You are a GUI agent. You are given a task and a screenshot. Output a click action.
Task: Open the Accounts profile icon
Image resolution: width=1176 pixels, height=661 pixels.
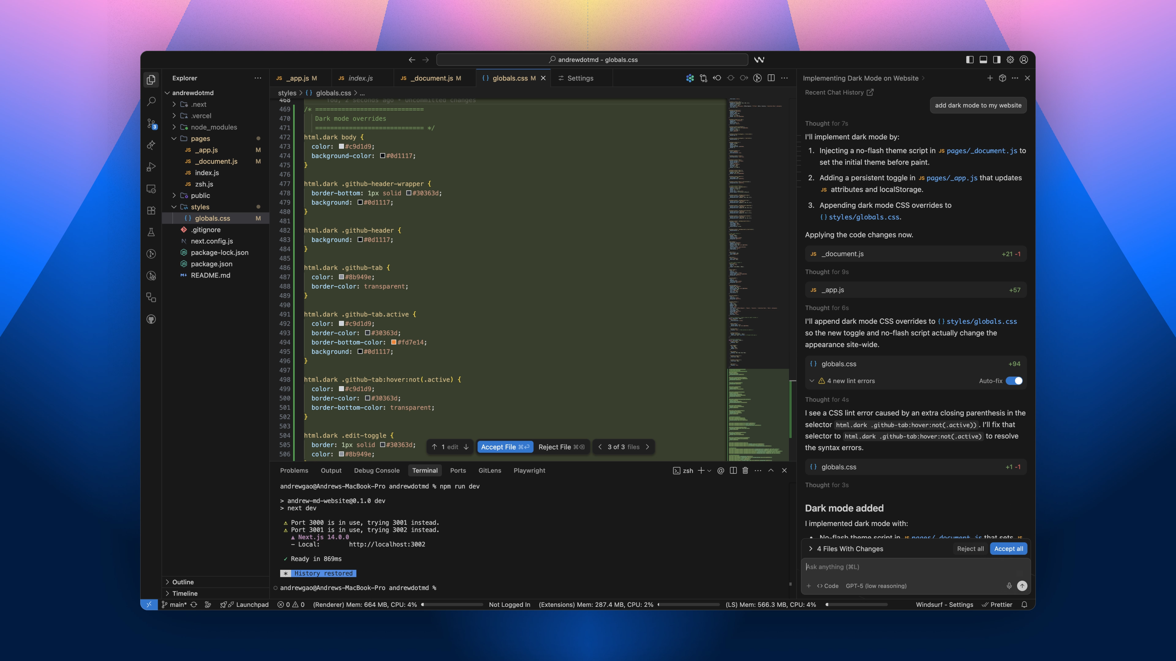(1024, 60)
